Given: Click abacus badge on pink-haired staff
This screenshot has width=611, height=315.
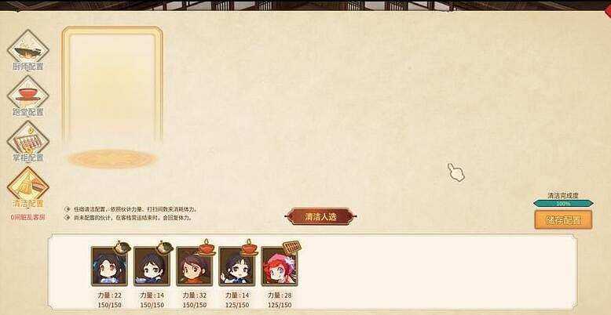Looking at the screenshot, I should [x=292, y=248].
